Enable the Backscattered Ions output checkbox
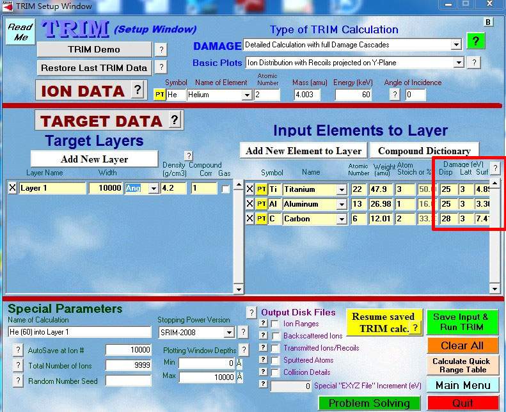This screenshot has height=412, width=506. 276,336
